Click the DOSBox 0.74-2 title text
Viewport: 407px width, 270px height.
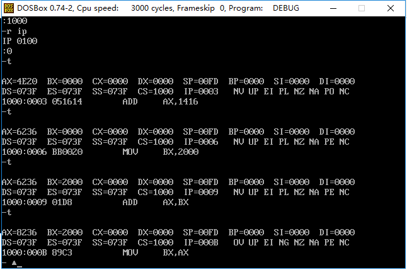tap(44, 8)
